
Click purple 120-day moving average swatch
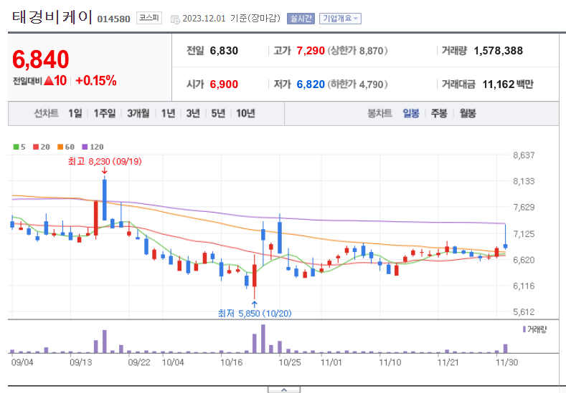pos(85,147)
